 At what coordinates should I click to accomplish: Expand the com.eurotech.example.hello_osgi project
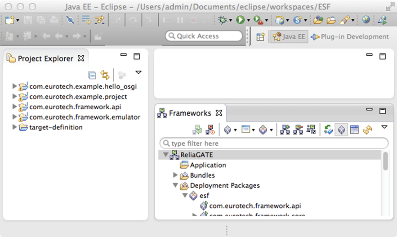[x=14, y=86]
